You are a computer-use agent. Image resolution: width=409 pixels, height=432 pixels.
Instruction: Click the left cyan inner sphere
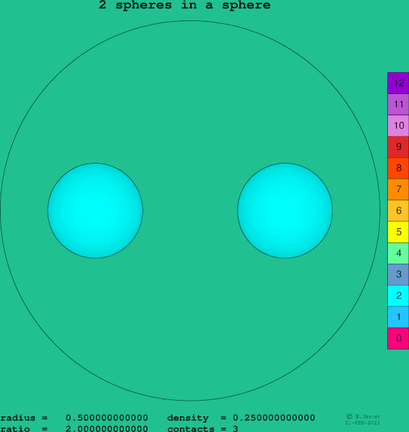[95, 211]
